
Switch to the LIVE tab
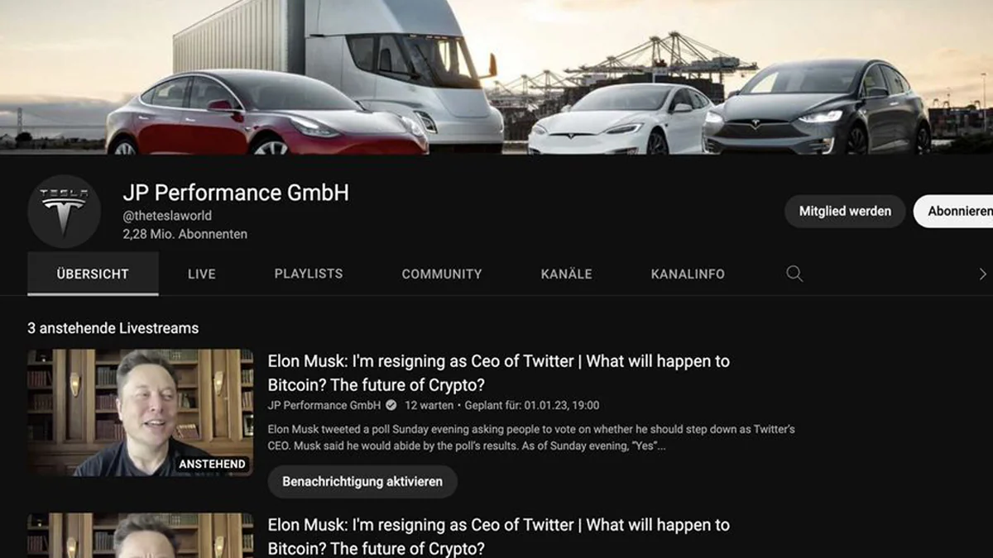point(202,274)
